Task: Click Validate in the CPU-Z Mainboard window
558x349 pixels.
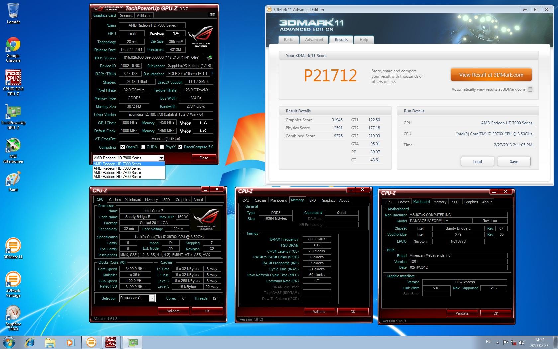Action: [x=462, y=313]
